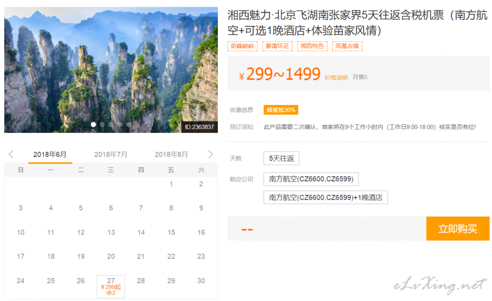The image size is (492, 301).
Task: Switch to 2018年8月 calendar tab
Action: (x=171, y=155)
